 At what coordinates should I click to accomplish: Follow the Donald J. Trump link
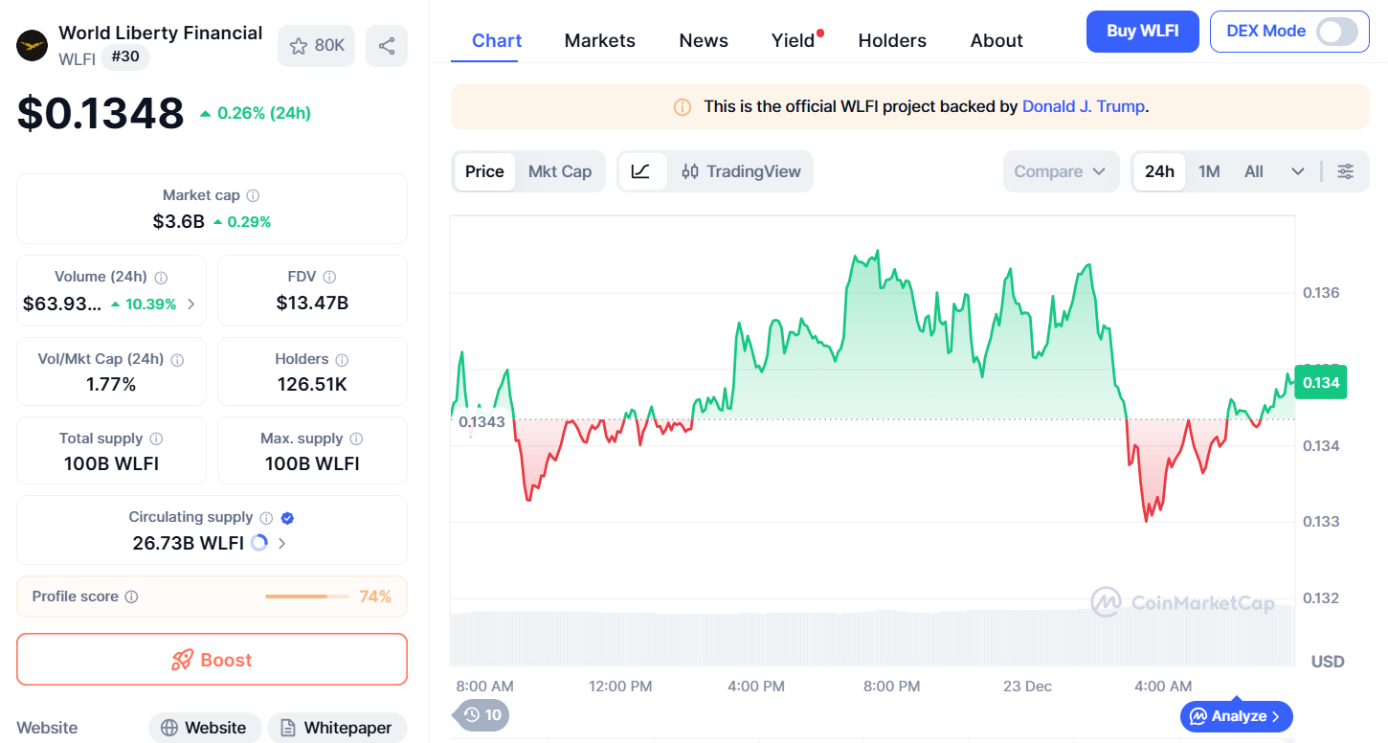coord(1083,106)
